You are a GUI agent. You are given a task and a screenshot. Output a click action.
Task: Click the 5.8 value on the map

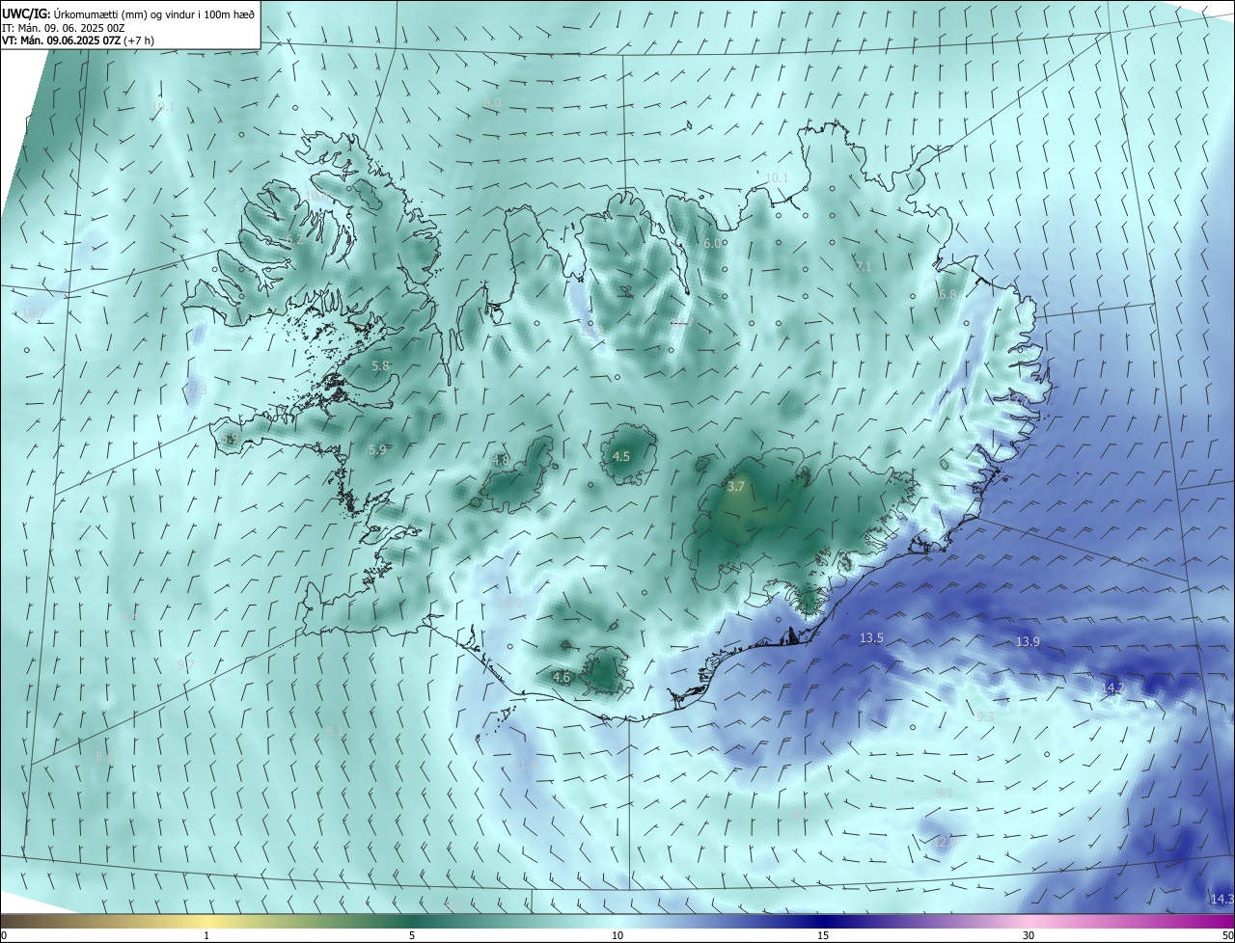tap(380, 366)
